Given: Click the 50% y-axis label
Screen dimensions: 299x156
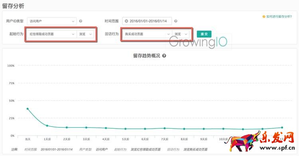Looking at the screenshot, I should pos(12,101).
